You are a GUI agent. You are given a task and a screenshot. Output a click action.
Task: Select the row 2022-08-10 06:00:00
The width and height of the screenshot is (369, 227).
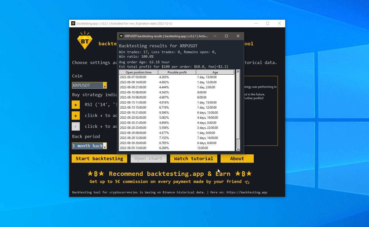tap(177, 92)
